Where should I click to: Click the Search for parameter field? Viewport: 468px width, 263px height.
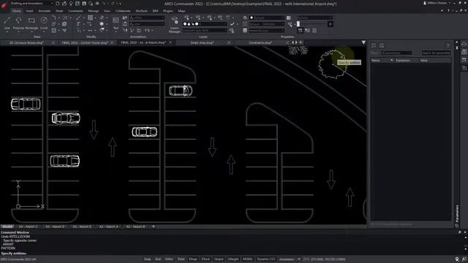pos(436,53)
